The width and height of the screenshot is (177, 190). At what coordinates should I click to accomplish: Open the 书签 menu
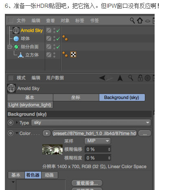94,20
